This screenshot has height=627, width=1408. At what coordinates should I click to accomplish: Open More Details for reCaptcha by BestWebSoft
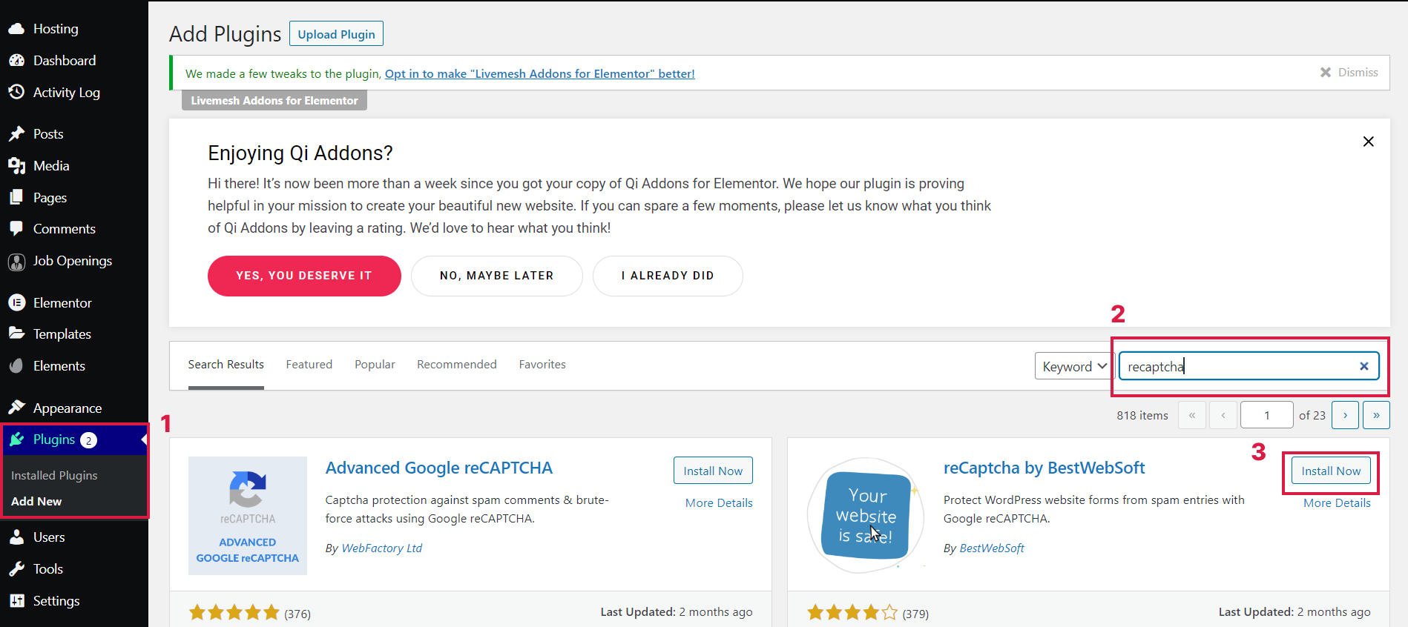tap(1337, 502)
